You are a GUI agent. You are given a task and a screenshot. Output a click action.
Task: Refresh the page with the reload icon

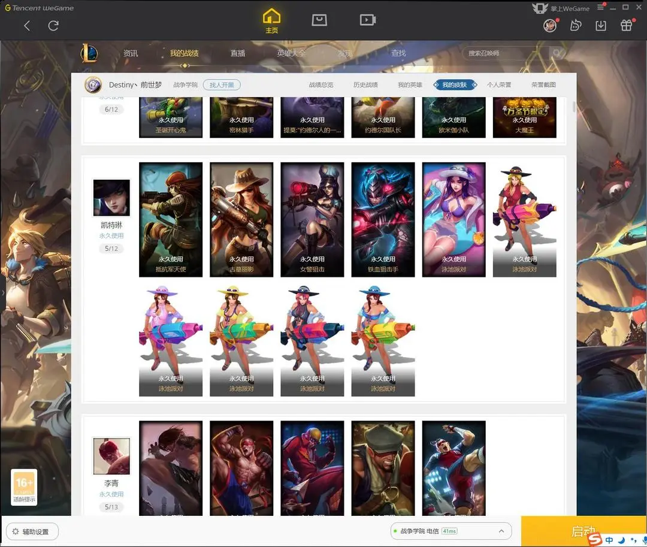click(53, 26)
